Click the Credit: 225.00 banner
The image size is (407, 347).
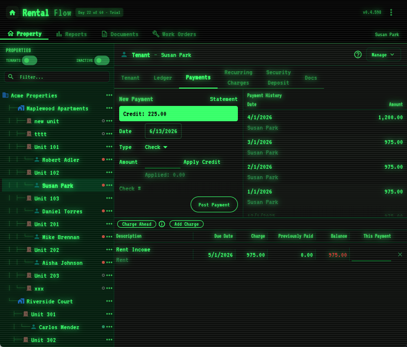(x=179, y=114)
